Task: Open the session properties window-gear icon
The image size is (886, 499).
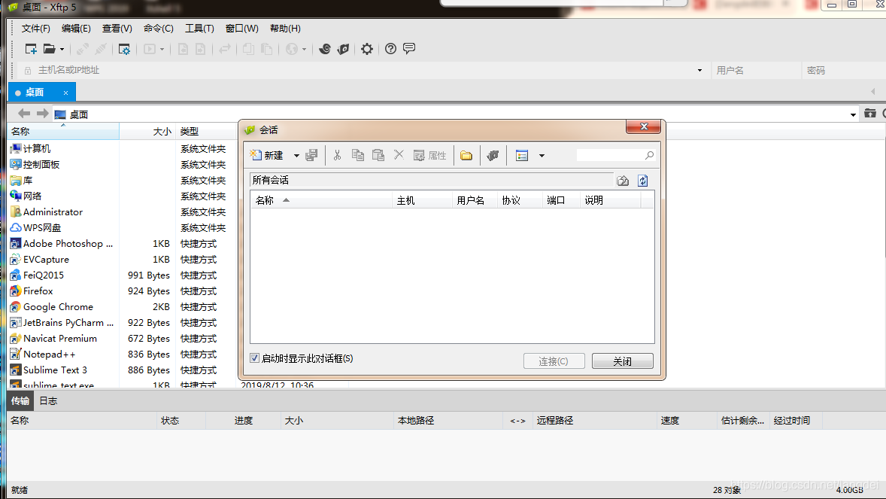Action: tap(124, 49)
